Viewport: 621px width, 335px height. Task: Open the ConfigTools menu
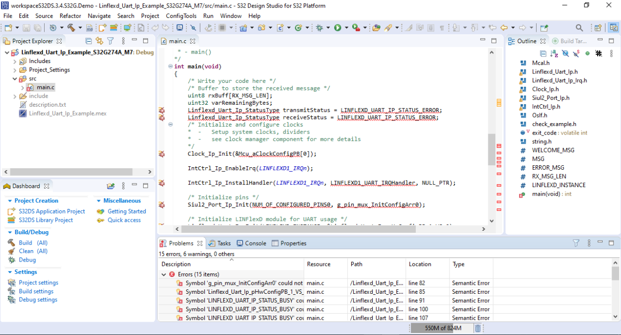[181, 16]
